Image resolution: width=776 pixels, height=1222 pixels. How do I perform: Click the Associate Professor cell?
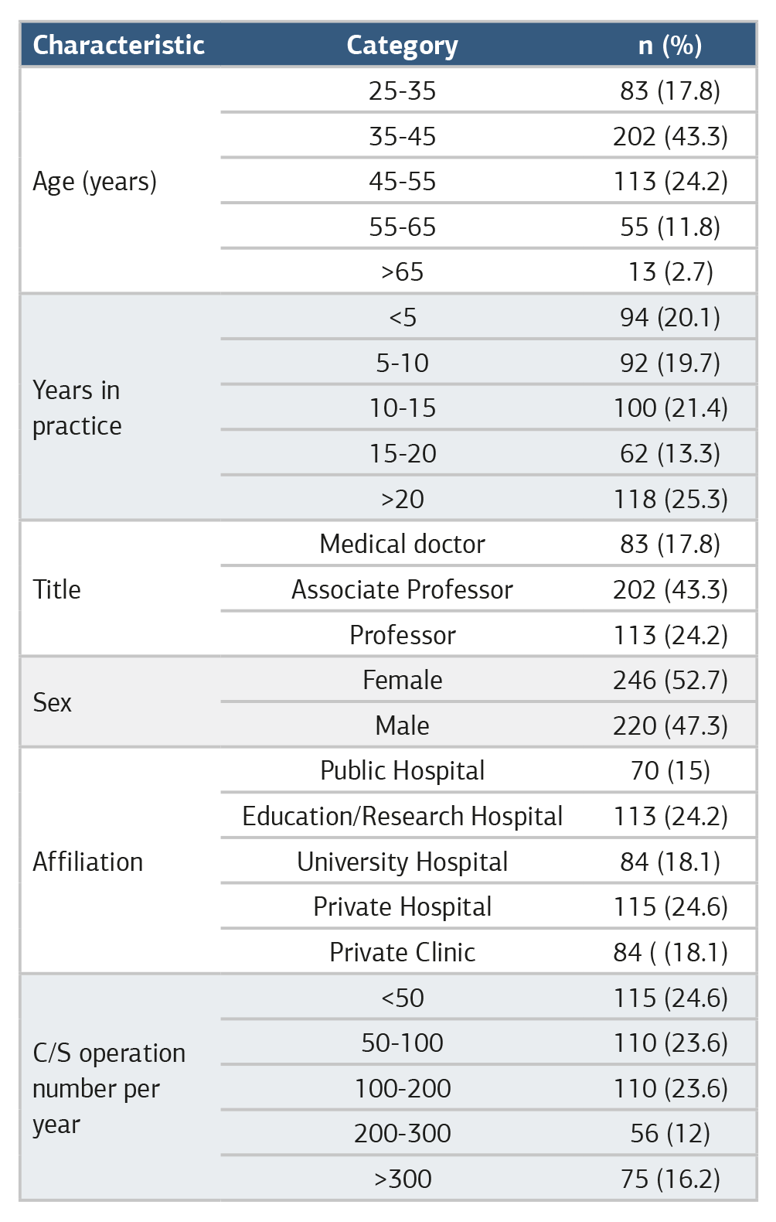pyautogui.click(x=402, y=589)
